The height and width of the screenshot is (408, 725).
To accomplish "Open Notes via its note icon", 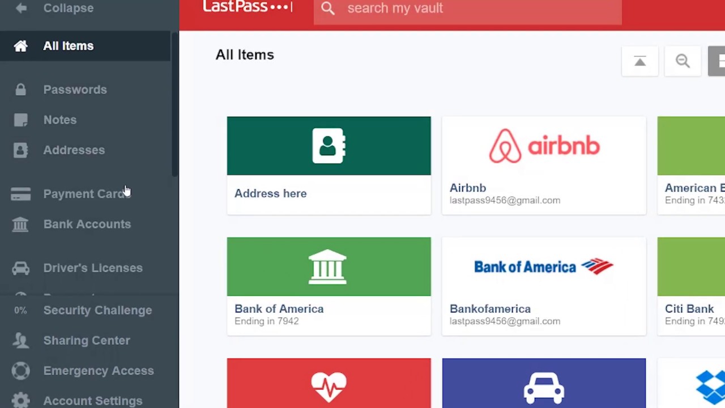I will point(21,120).
